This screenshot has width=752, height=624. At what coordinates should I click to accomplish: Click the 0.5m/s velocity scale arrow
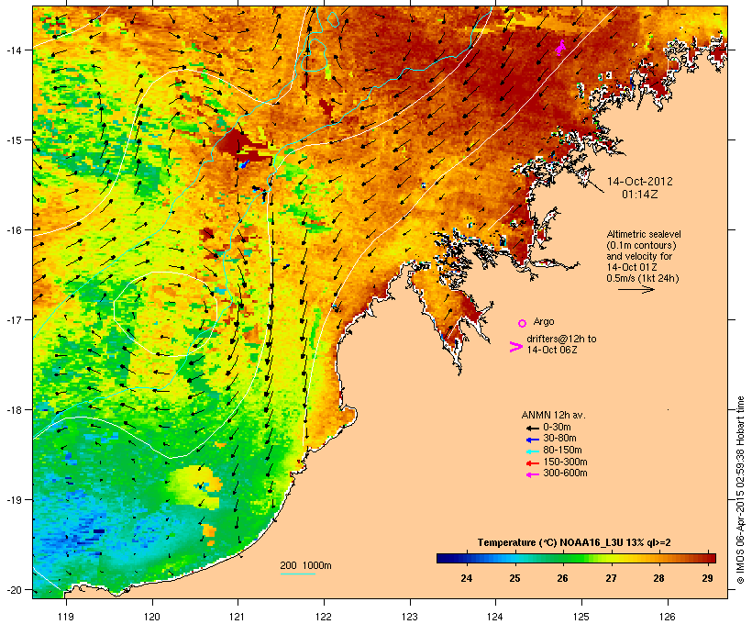point(636,289)
